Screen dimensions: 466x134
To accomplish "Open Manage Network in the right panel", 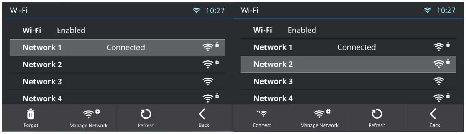I will 319,118.
